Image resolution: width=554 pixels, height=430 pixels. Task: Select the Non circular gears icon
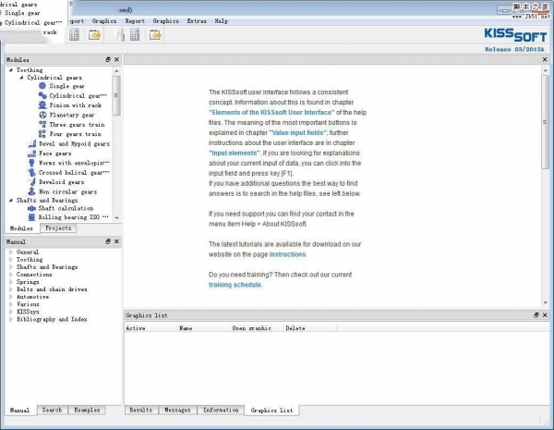click(31, 191)
